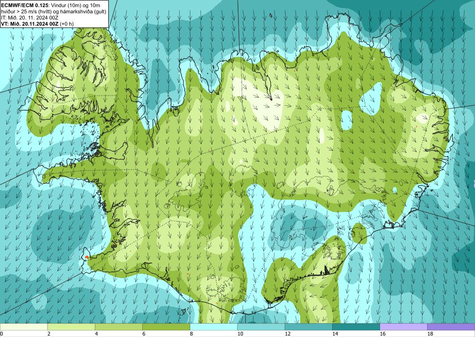
Task: Click legend scale label "10"
Action: click(x=240, y=334)
